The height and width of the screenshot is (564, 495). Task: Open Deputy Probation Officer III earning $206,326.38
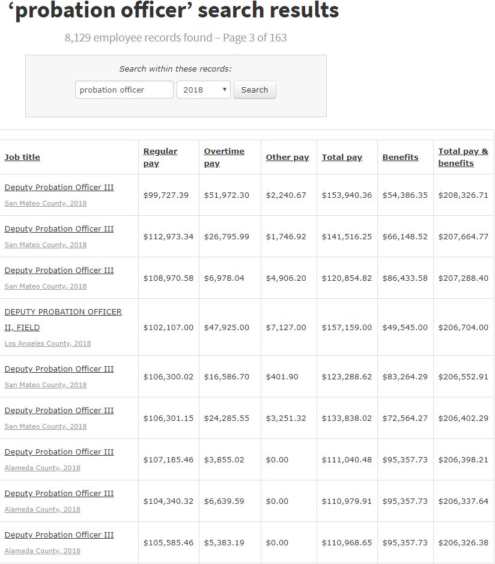[59, 535]
